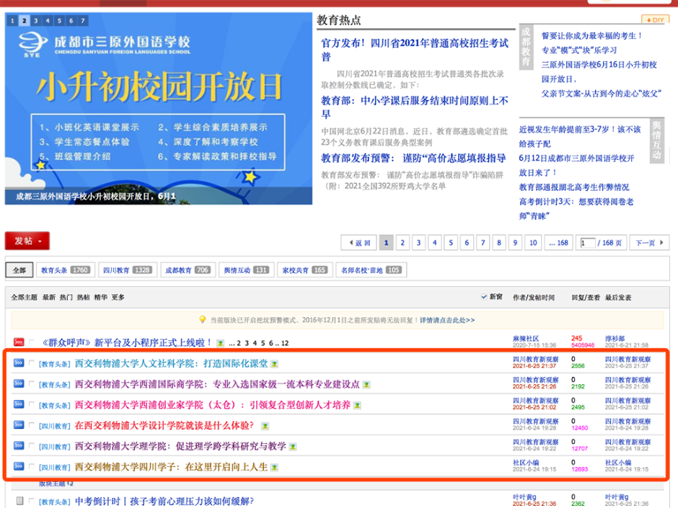Tick checkbox for 西浦国际商学院 thread
This screenshot has height=508, width=678.
31,383
